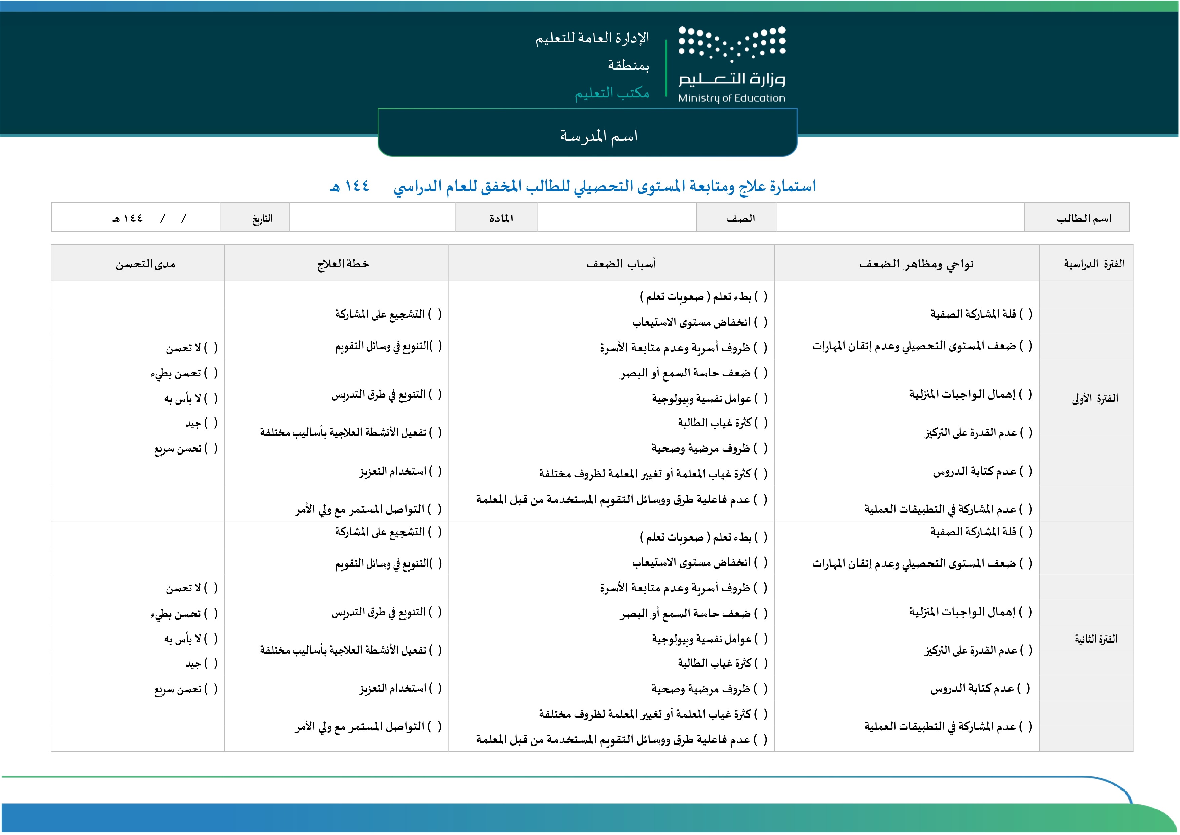Click the 'خطة العلاج' column header
This screenshot has height=835, width=1180.
343,264
